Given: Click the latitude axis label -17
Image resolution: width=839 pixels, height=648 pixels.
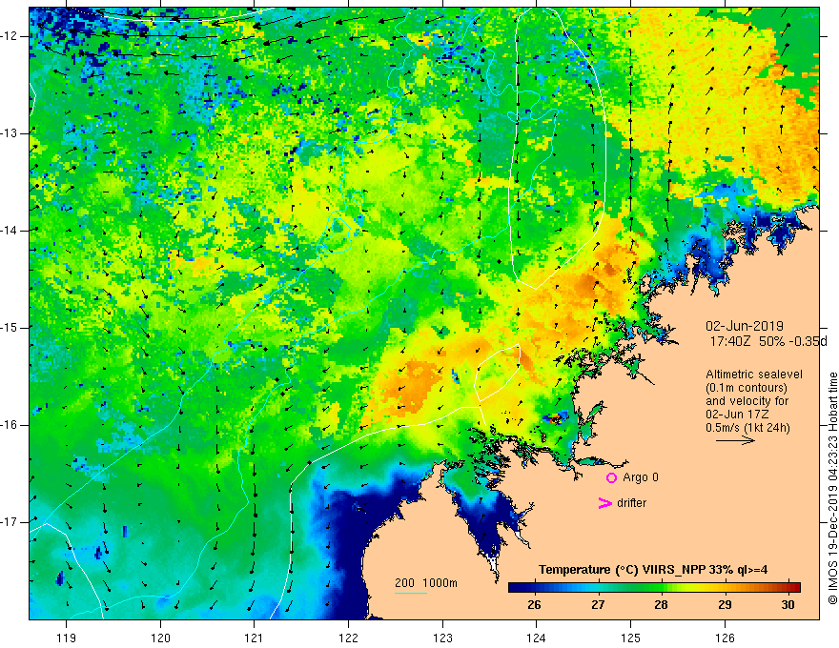Looking at the screenshot, I should point(10,522).
